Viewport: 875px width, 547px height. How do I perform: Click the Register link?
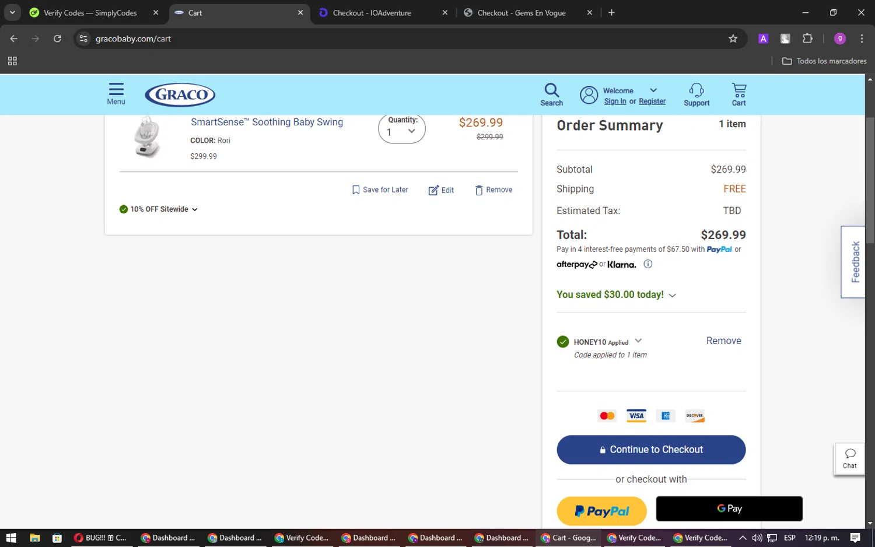pyautogui.click(x=652, y=101)
